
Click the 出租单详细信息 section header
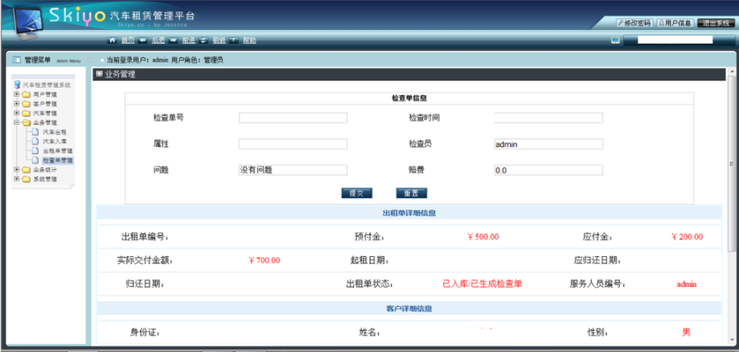(409, 213)
